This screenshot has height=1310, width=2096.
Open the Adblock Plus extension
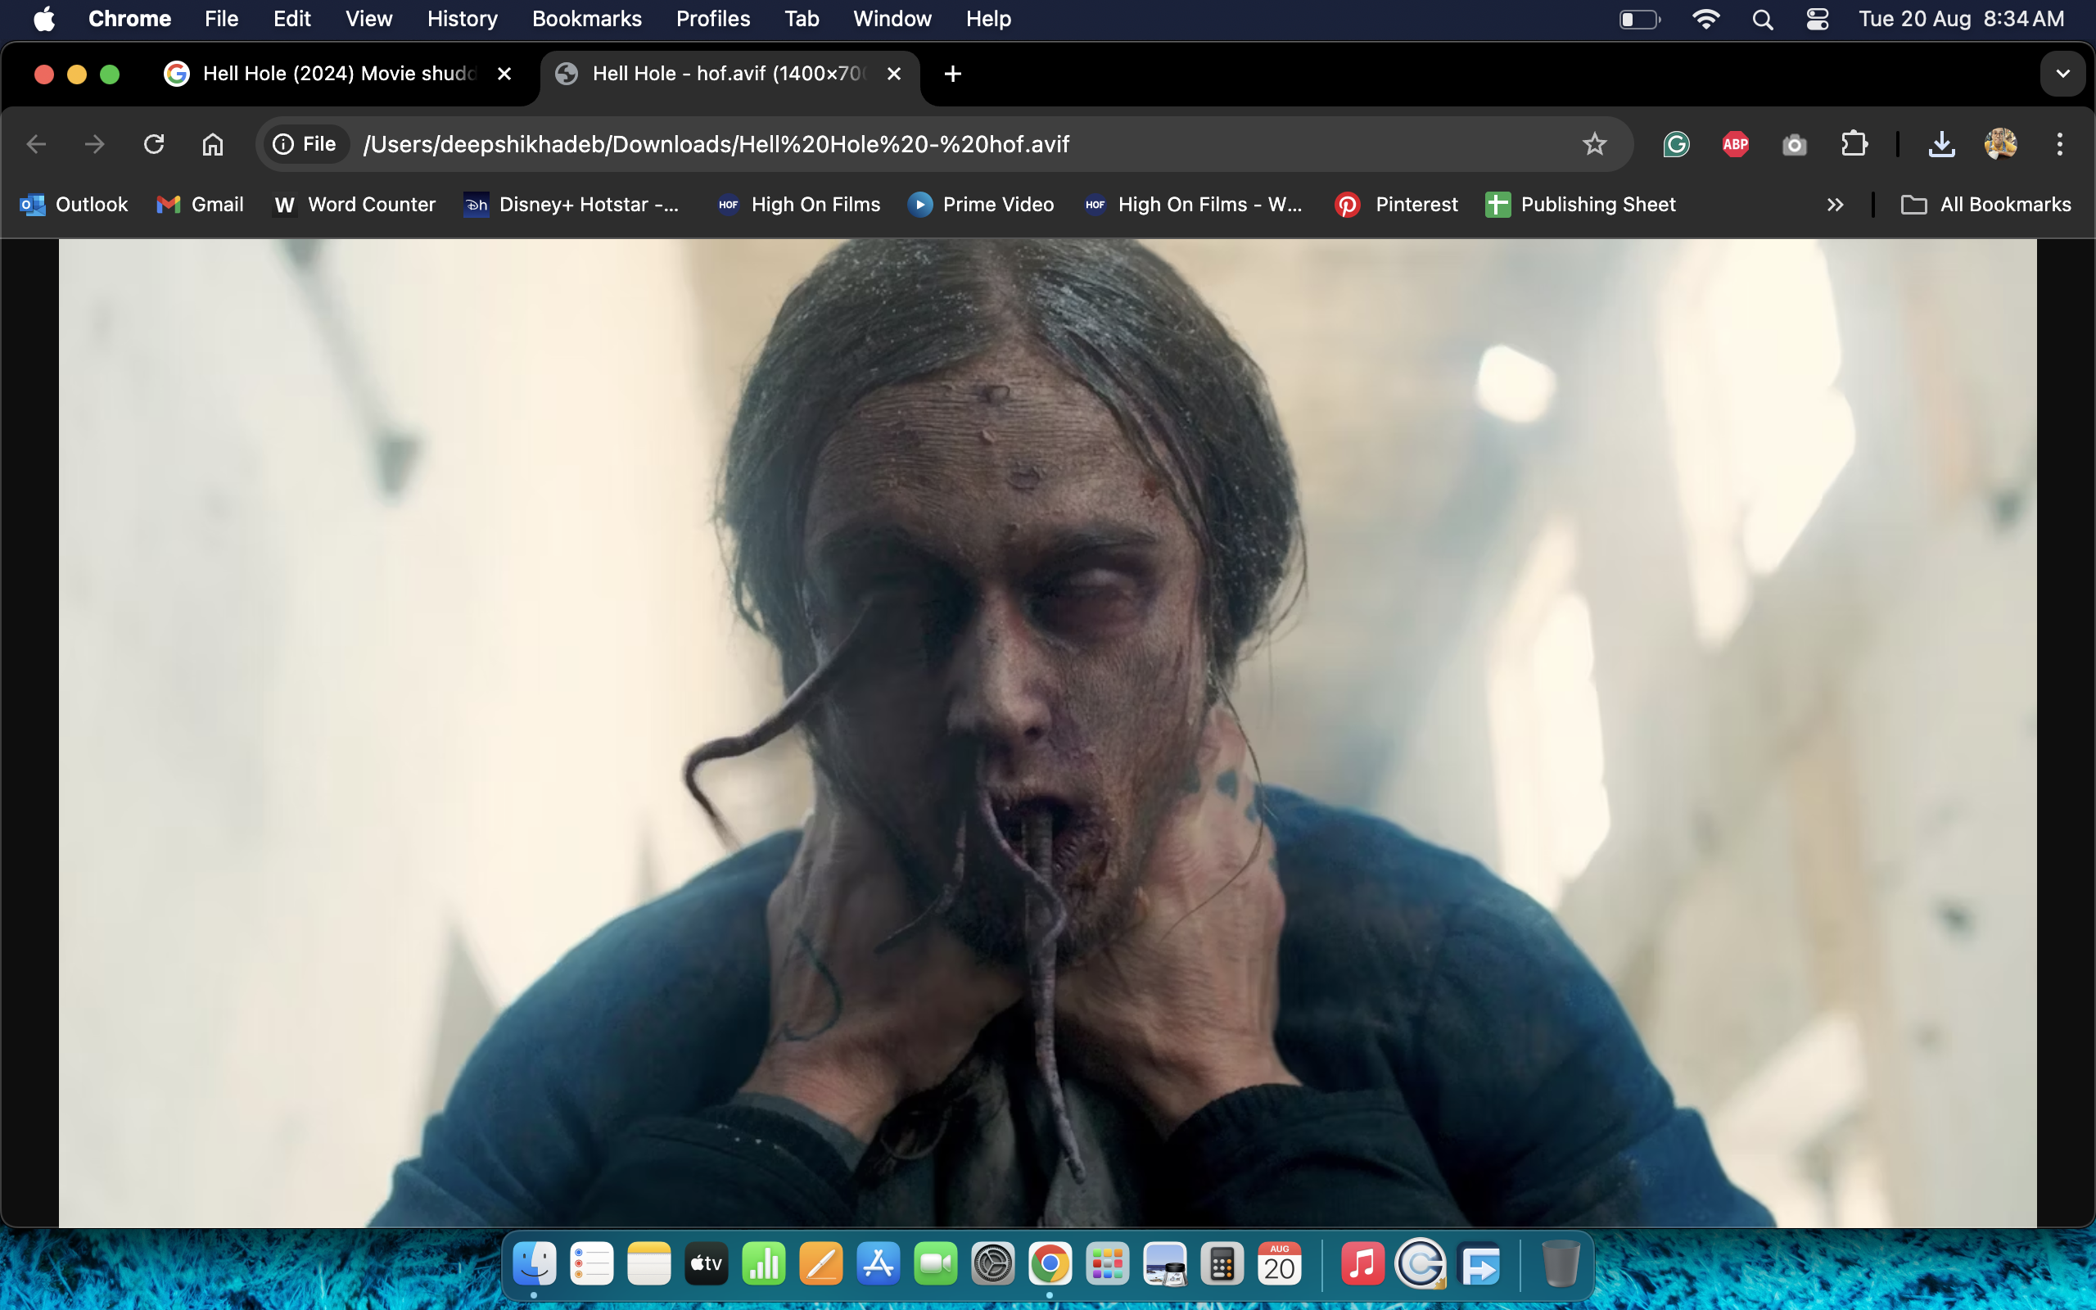(x=1735, y=144)
